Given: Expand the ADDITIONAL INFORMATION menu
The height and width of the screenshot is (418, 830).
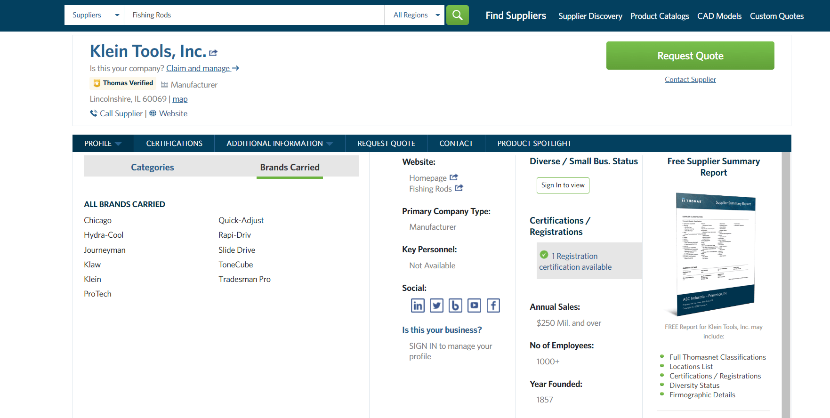Looking at the screenshot, I should [x=330, y=144].
